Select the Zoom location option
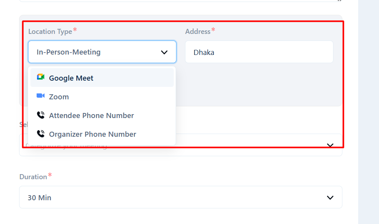 [102, 96]
